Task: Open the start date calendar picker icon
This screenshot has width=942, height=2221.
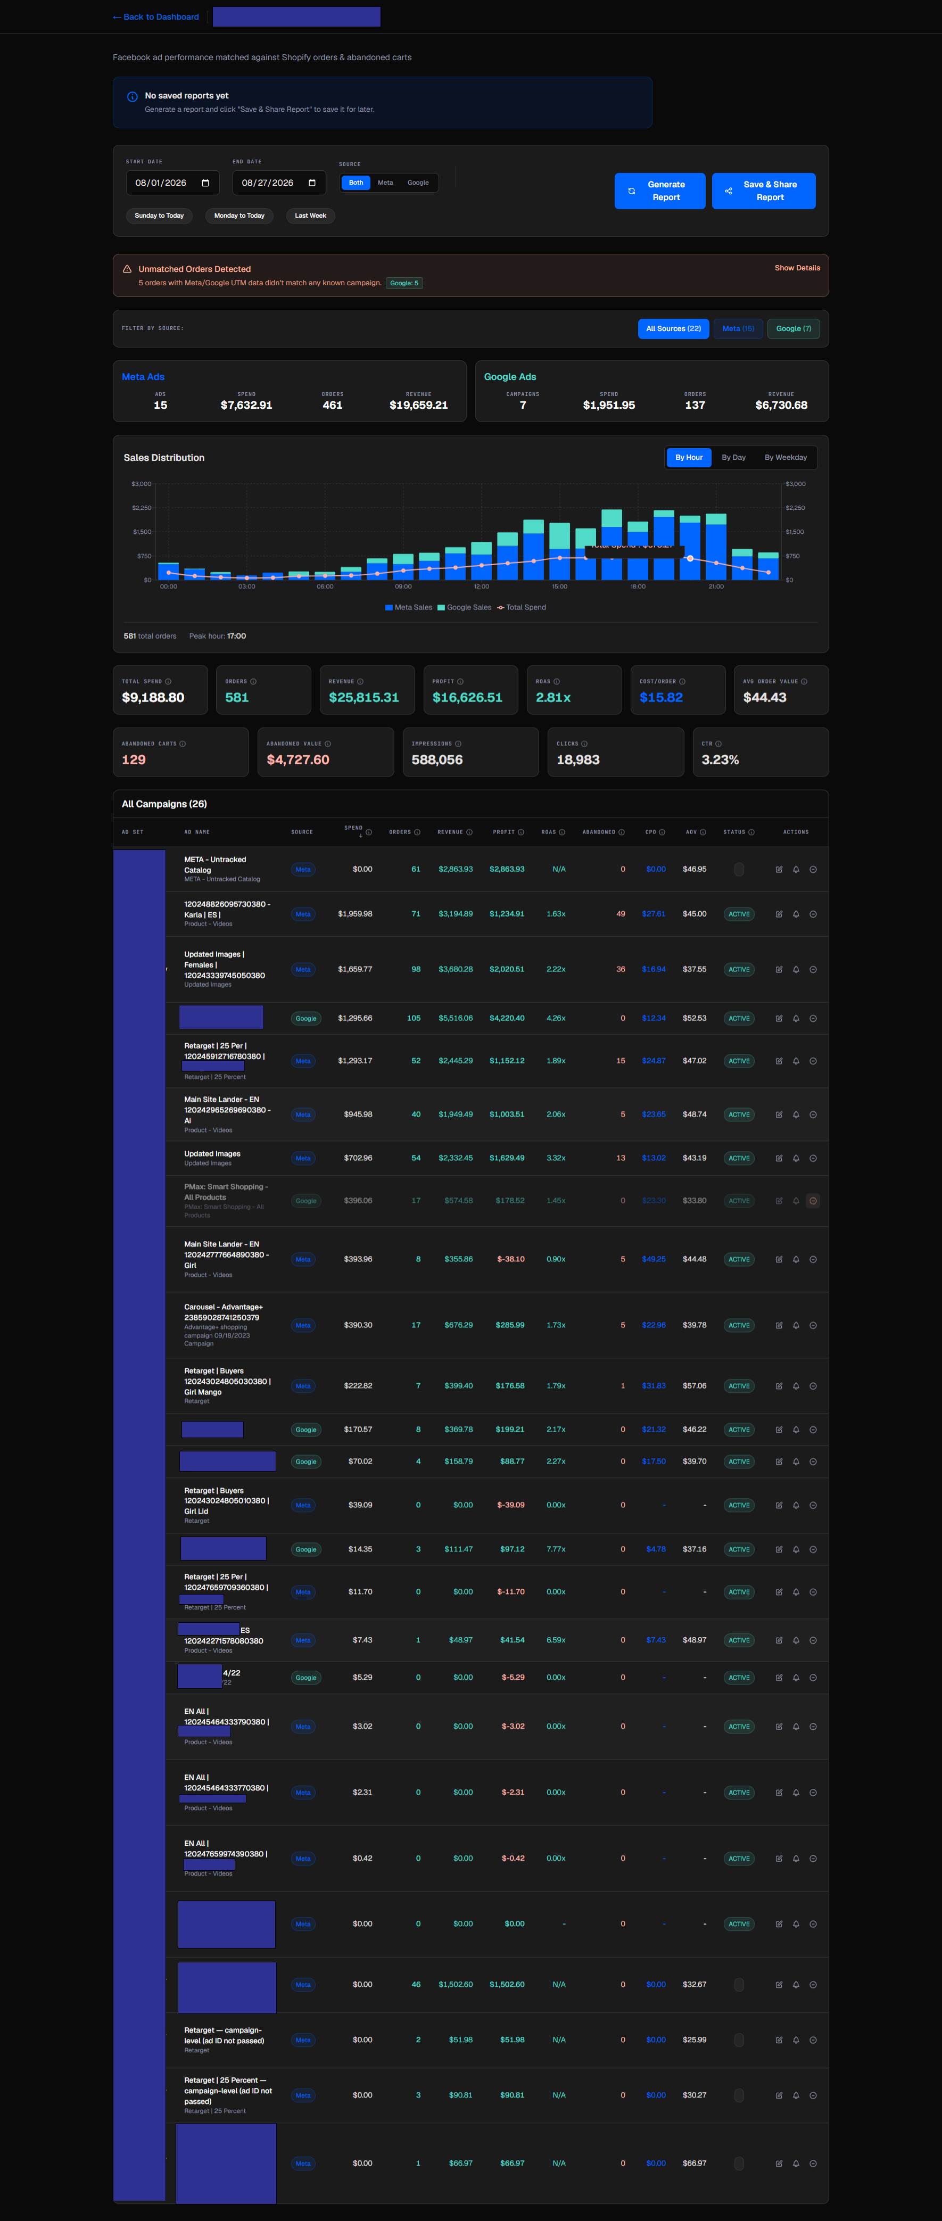Action: (205, 183)
